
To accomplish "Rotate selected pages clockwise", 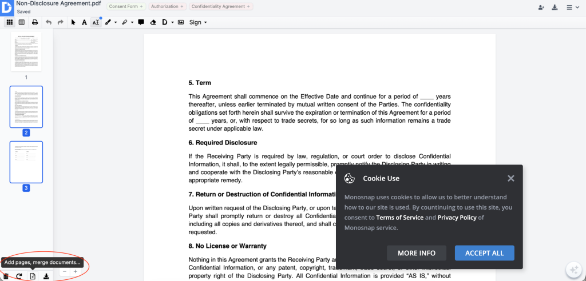I will tap(19, 276).
